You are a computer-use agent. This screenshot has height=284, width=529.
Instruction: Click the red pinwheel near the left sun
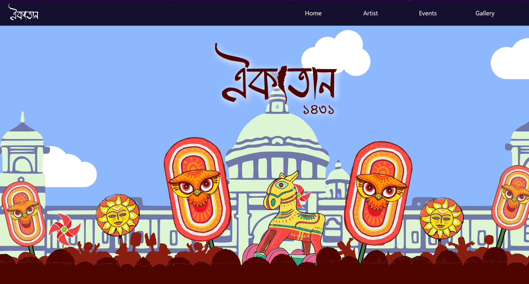pos(65,230)
